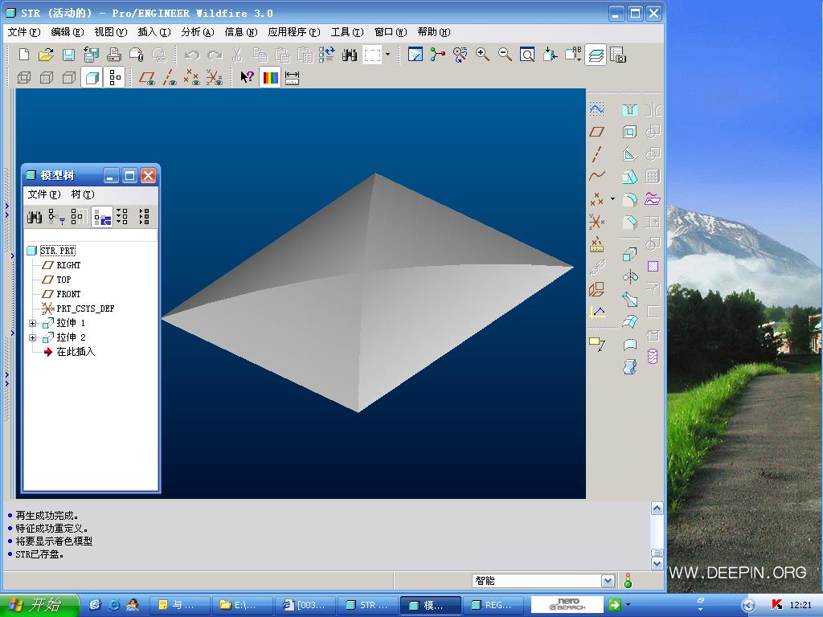Viewport: 823px width, 617px height.
Task: Open the 智能 selection filter dropdown
Action: tap(608, 581)
